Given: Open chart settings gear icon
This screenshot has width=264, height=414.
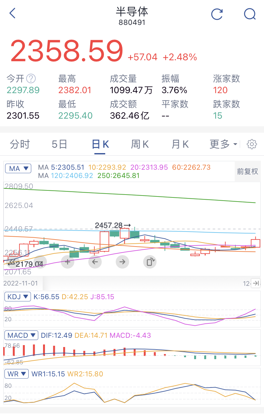Looking at the screenshot, I should (252, 144).
